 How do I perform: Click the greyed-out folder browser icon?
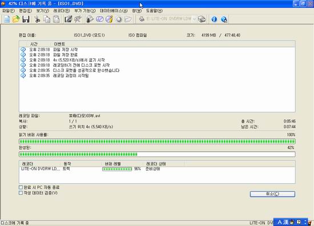point(128,19)
